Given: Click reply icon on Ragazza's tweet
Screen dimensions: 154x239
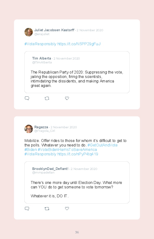Looking at the screenshot, I should click(x=27, y=209).
